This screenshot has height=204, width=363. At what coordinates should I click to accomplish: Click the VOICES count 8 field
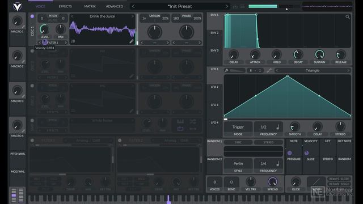pos(214,182)
